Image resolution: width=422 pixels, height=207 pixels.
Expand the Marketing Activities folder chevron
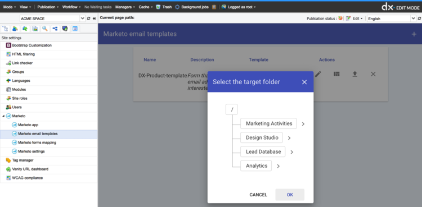(x=303, y=124)
